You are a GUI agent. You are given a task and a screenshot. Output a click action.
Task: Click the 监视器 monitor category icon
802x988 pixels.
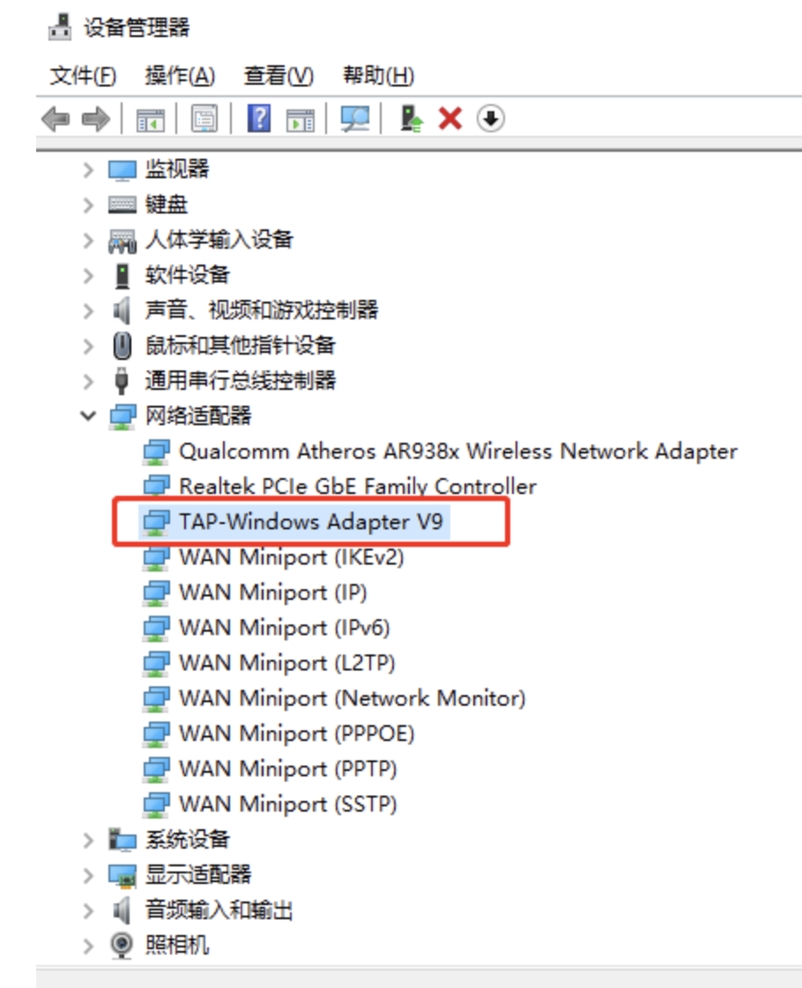tap(123, 169)
